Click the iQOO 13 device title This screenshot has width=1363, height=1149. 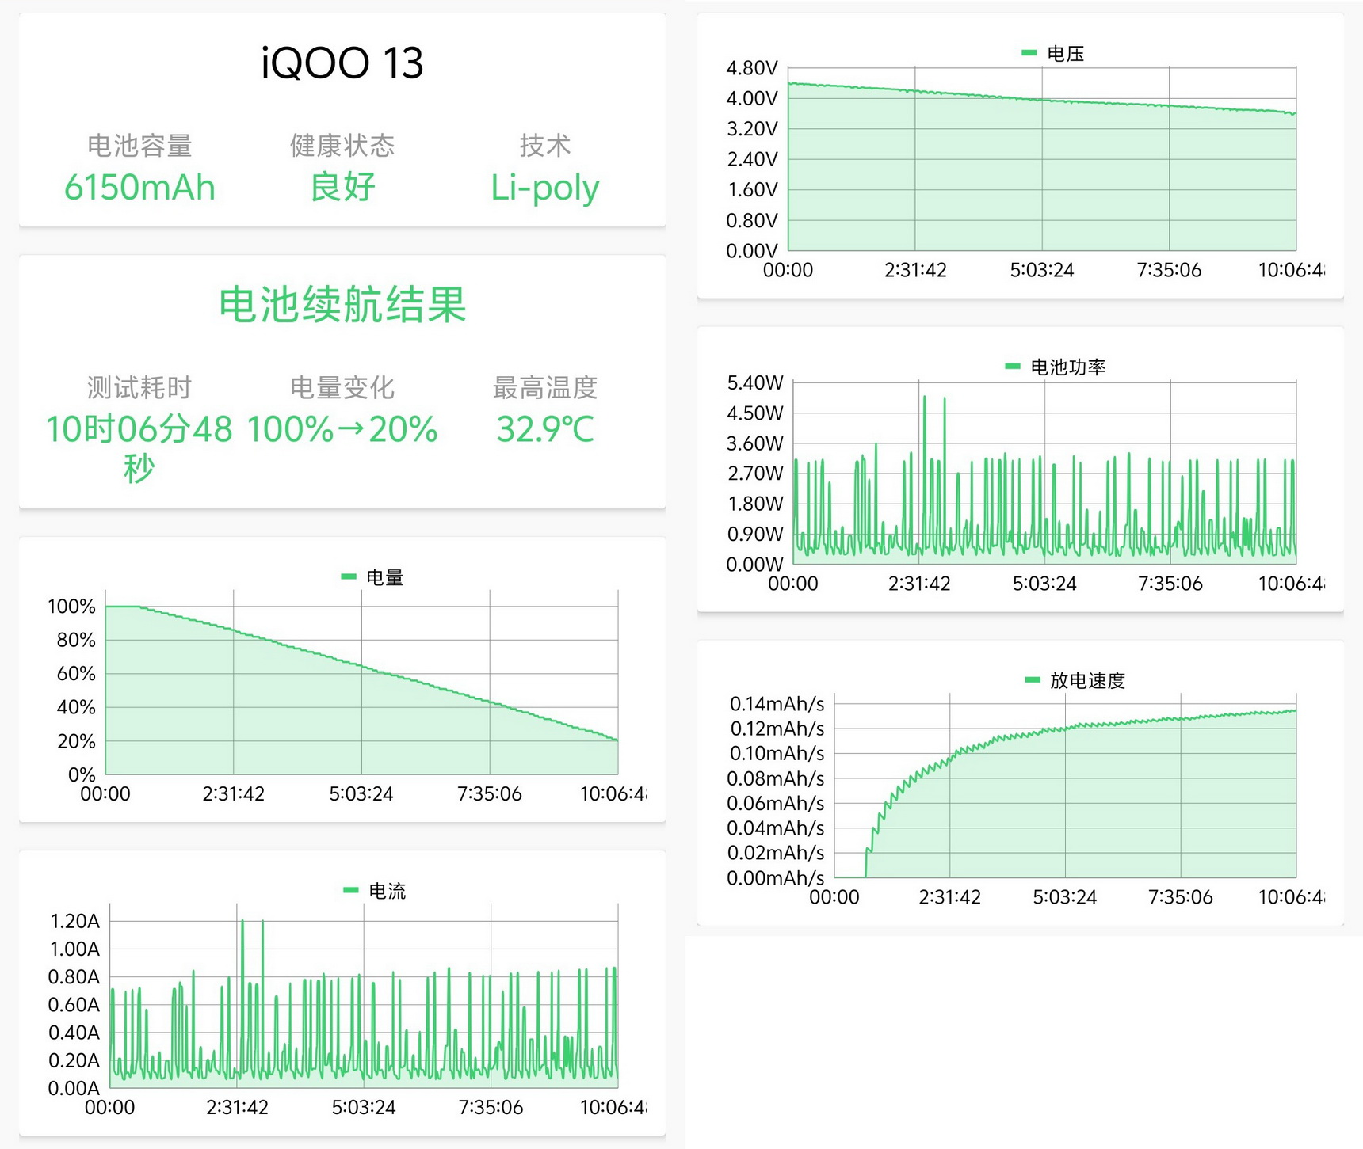[342, 63]
